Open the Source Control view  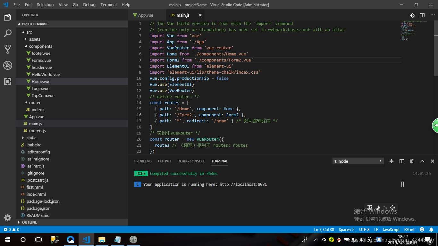pyautogui.click(x=8, y=49)
